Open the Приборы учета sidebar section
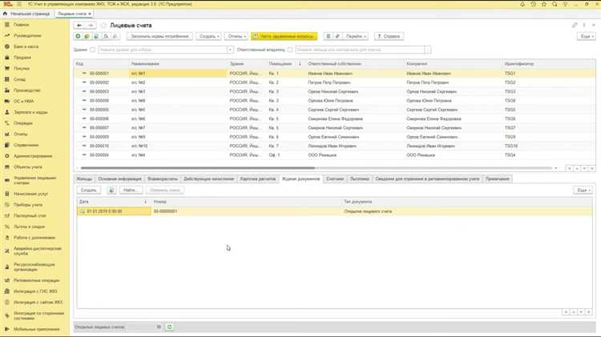The height and width of the screenshot is (337, 601). point(28,205)
